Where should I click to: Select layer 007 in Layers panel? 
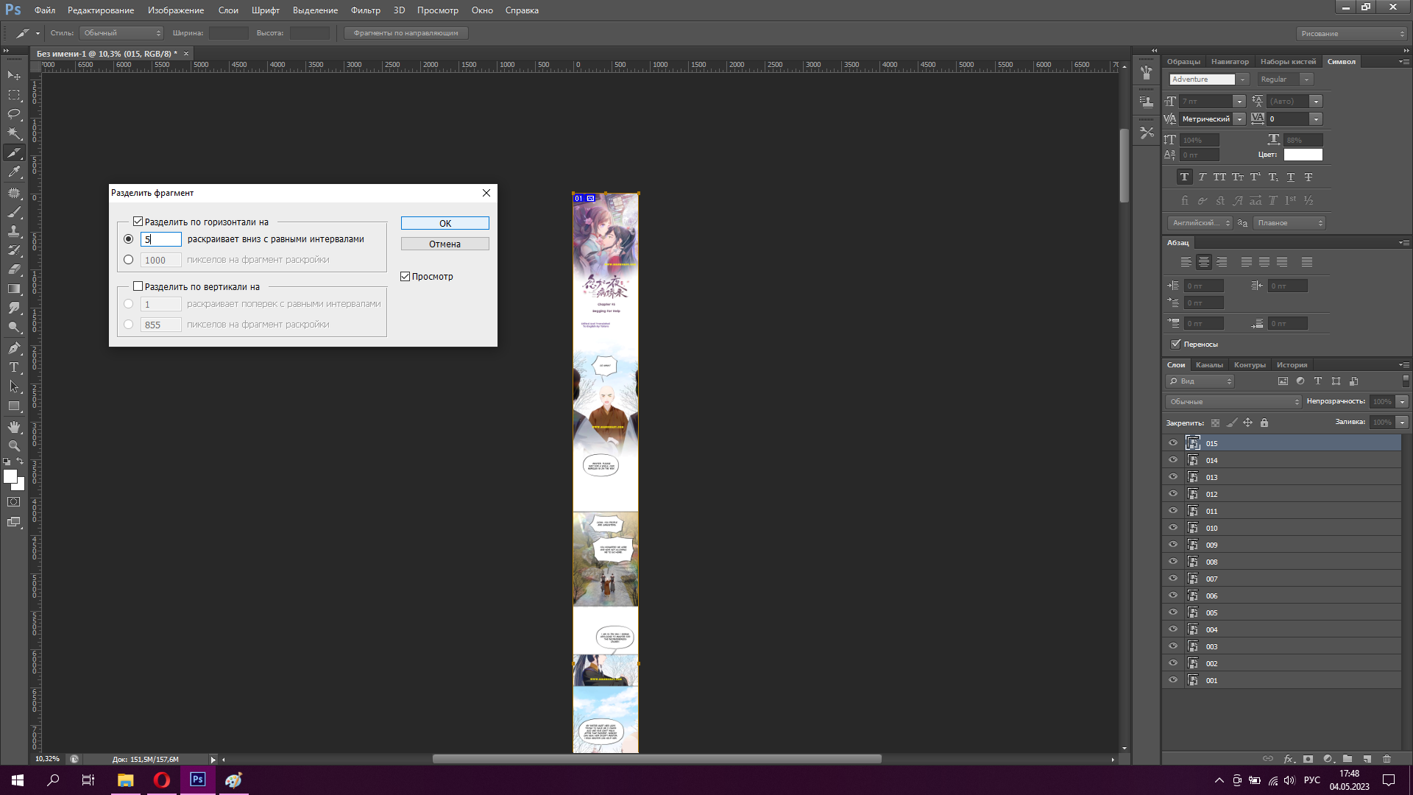(x=1282, y=579)
